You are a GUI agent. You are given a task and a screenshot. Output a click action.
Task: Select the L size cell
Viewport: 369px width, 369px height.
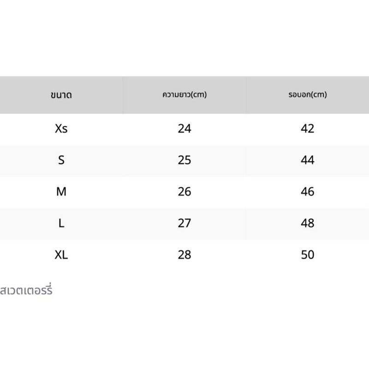tap(61, 223)
